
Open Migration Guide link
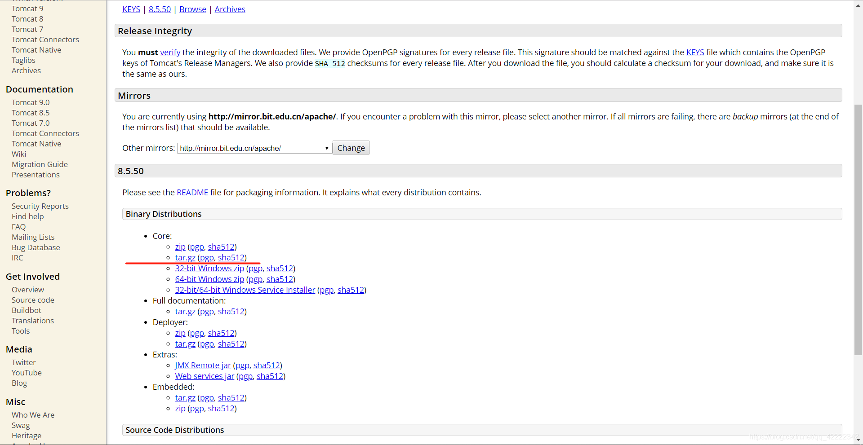[40, 164]
